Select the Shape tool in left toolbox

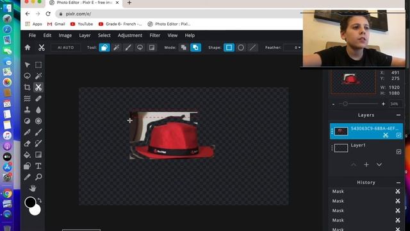(27, 166)
